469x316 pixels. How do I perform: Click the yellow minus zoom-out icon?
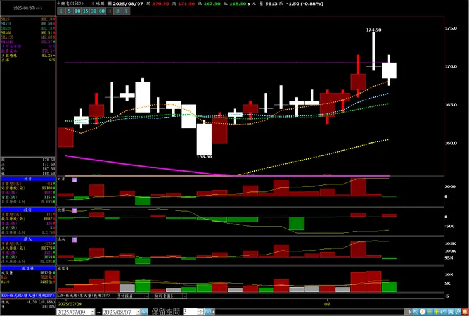coord(430,312)
